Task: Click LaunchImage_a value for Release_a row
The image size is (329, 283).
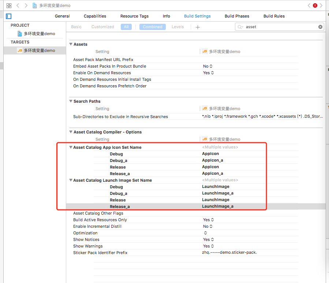Action: [218, 206]
